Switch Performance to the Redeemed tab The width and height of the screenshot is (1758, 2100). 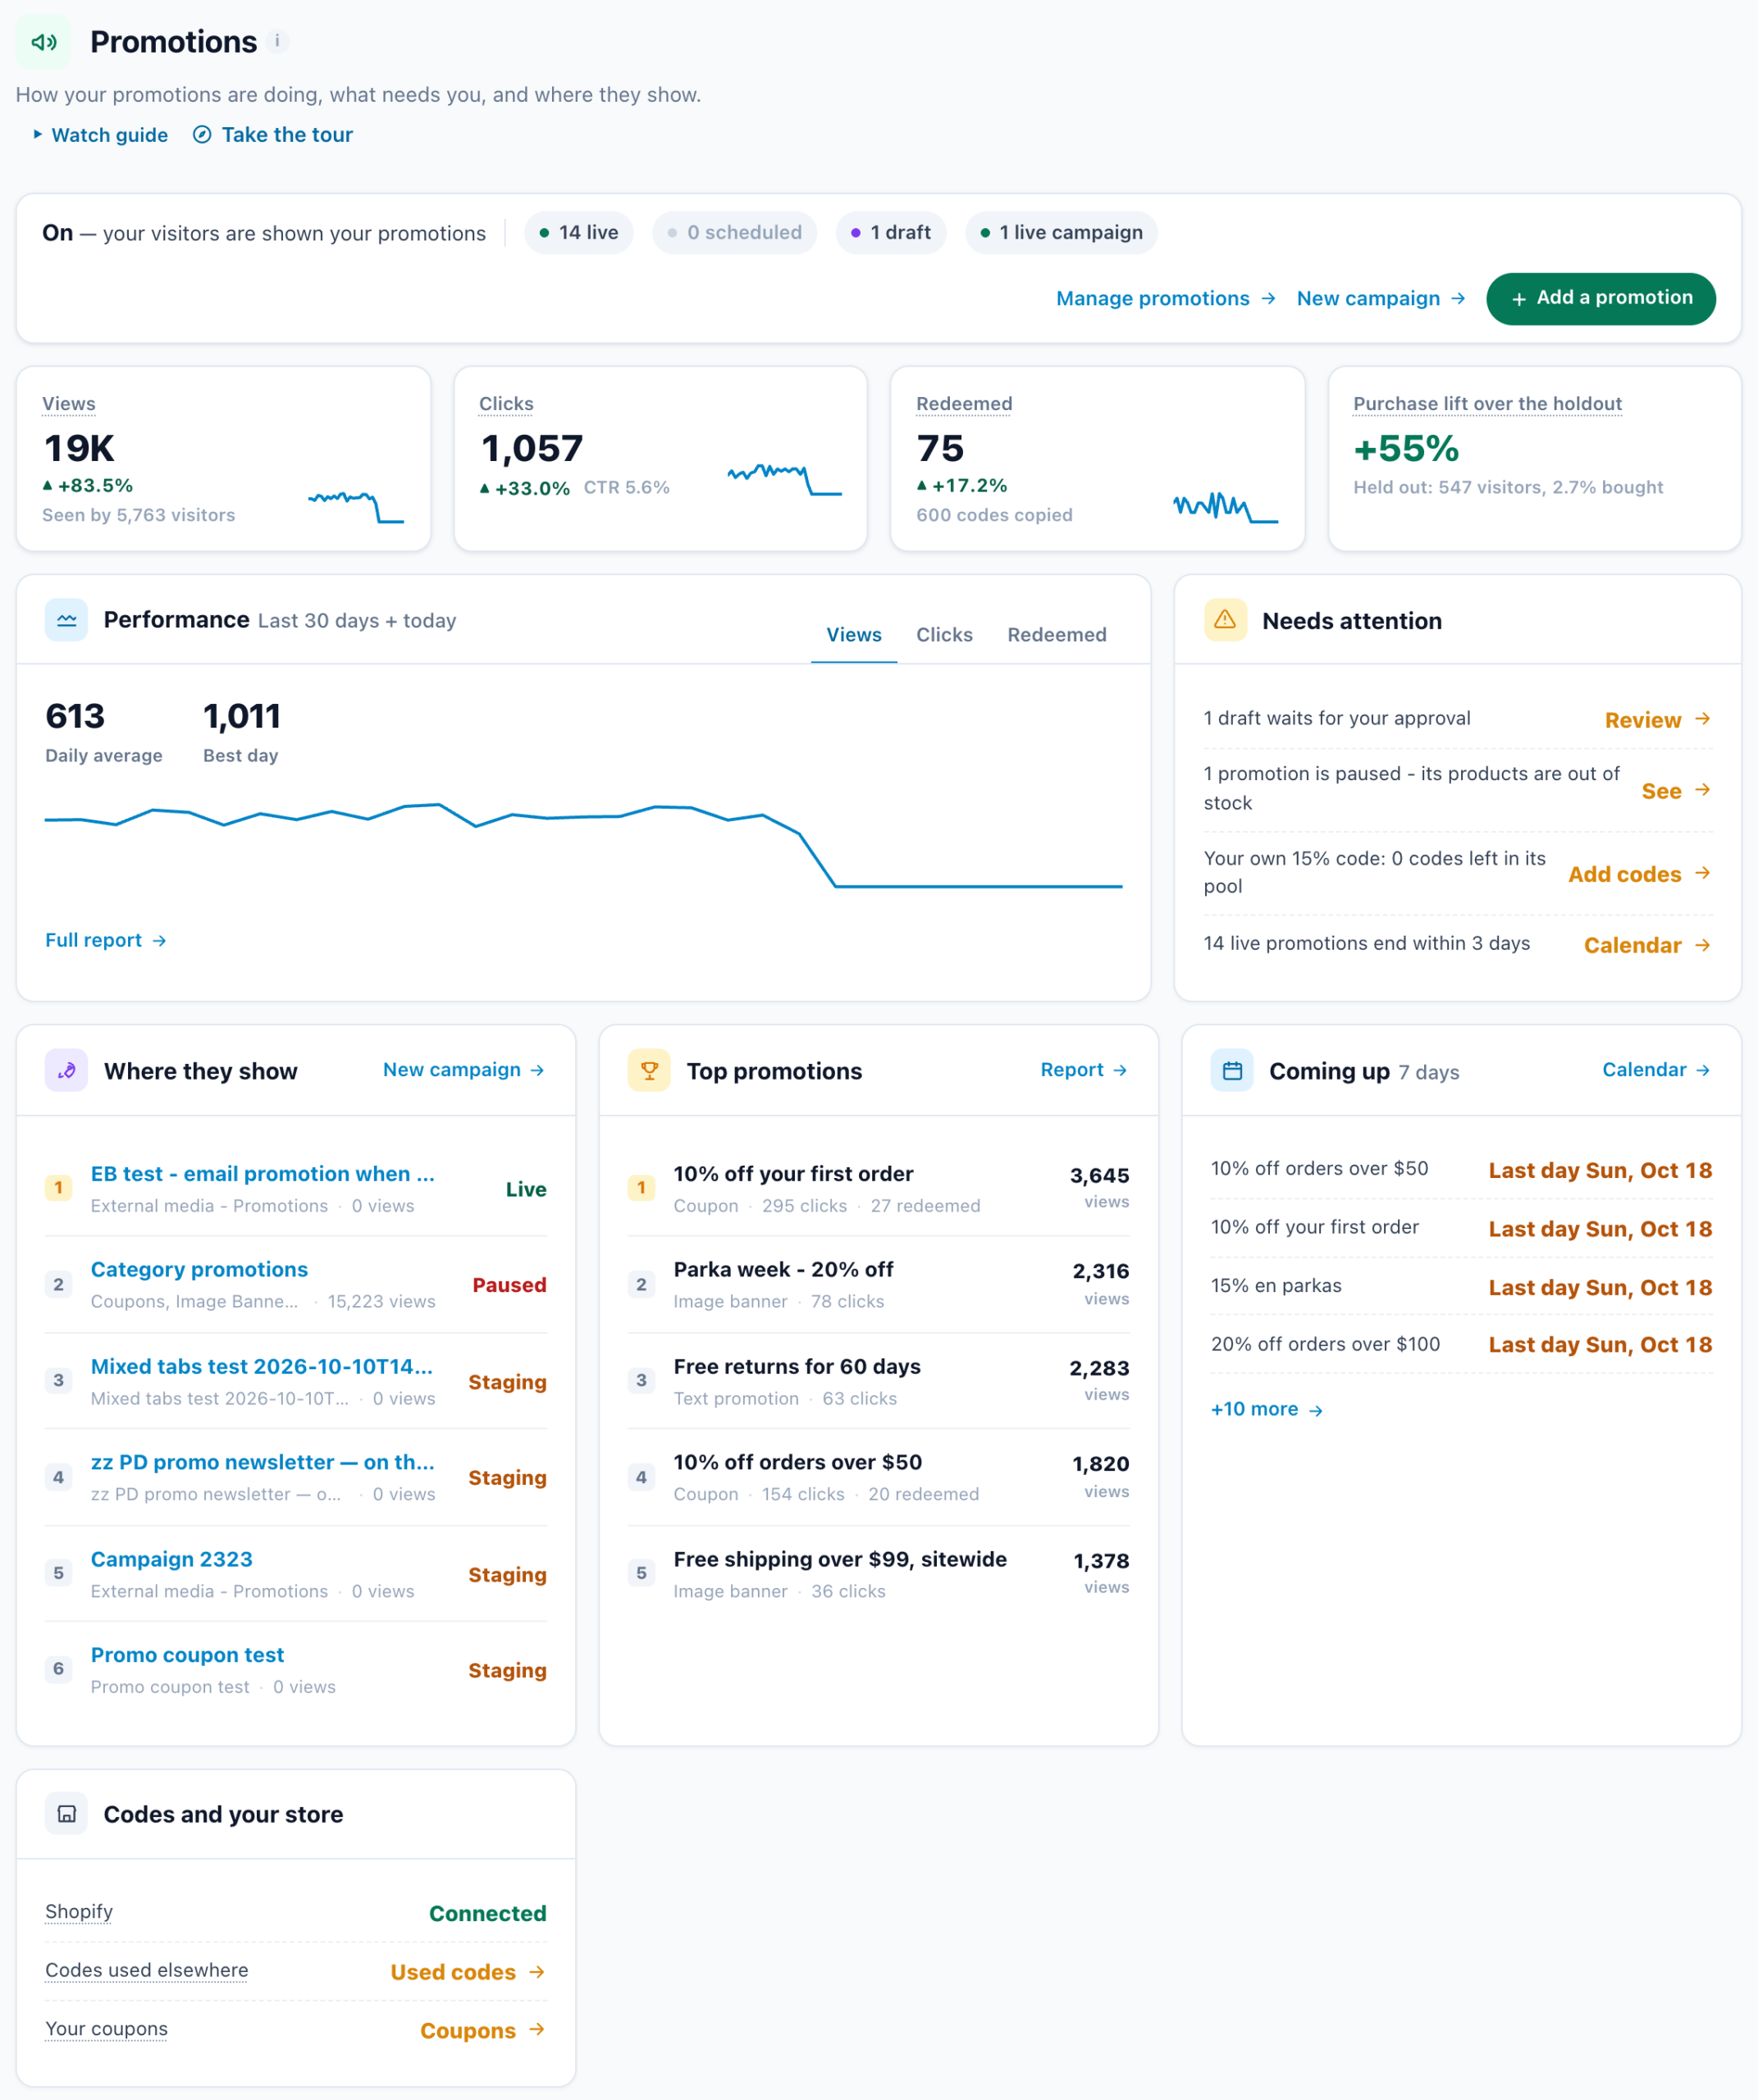click(1057, 635)
